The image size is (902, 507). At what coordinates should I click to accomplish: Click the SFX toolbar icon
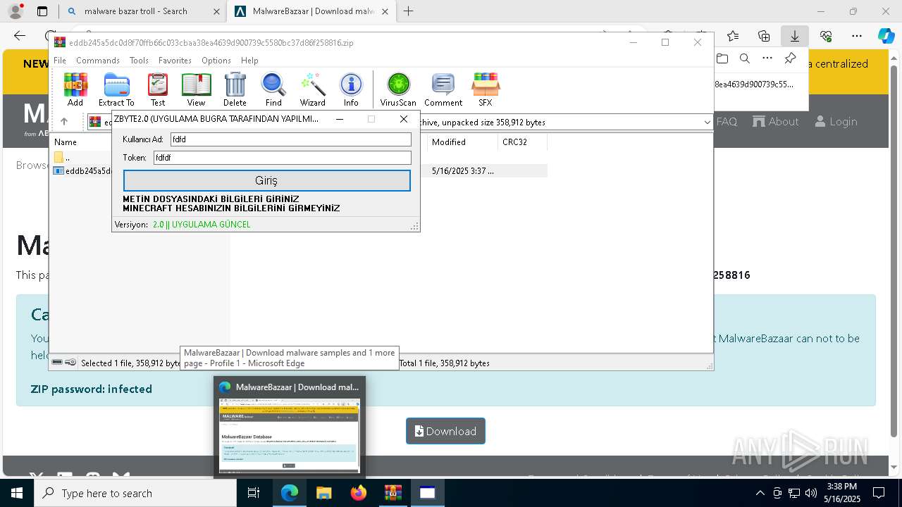pyautogui.click(x=486, y=89)
